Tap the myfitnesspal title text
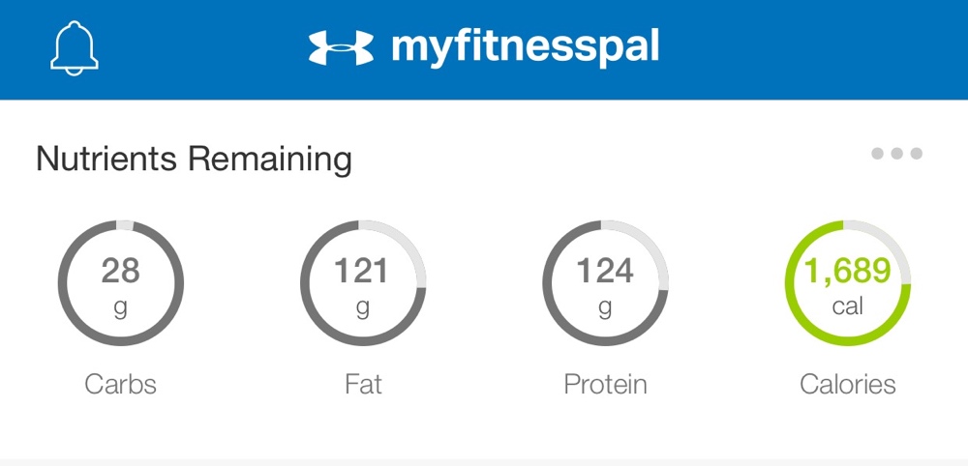968x466 pixels. tap(525, 48)
